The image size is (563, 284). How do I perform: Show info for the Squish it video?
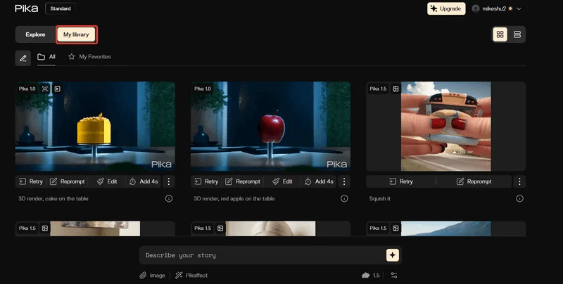click(x=520, y=199)
